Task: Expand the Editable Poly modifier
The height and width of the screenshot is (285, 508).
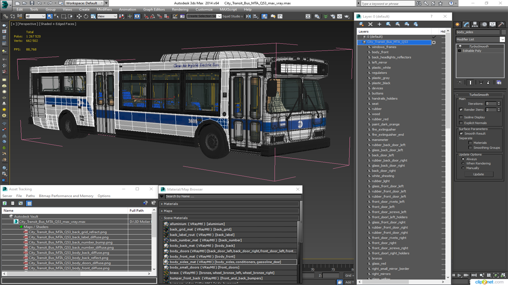Action: click(460, 51)
